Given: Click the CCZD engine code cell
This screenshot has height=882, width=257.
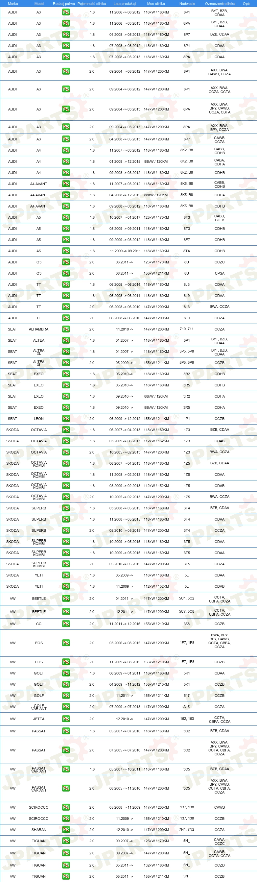Looking at the screenshot, I should tap(220, 865).
